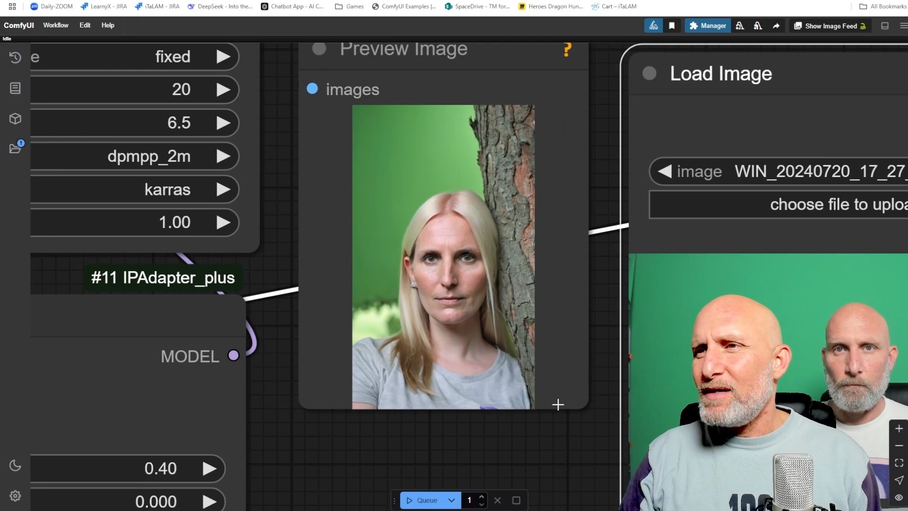Open the Queue options dropdown arrow
908x511 pixels.
(452, 501)
